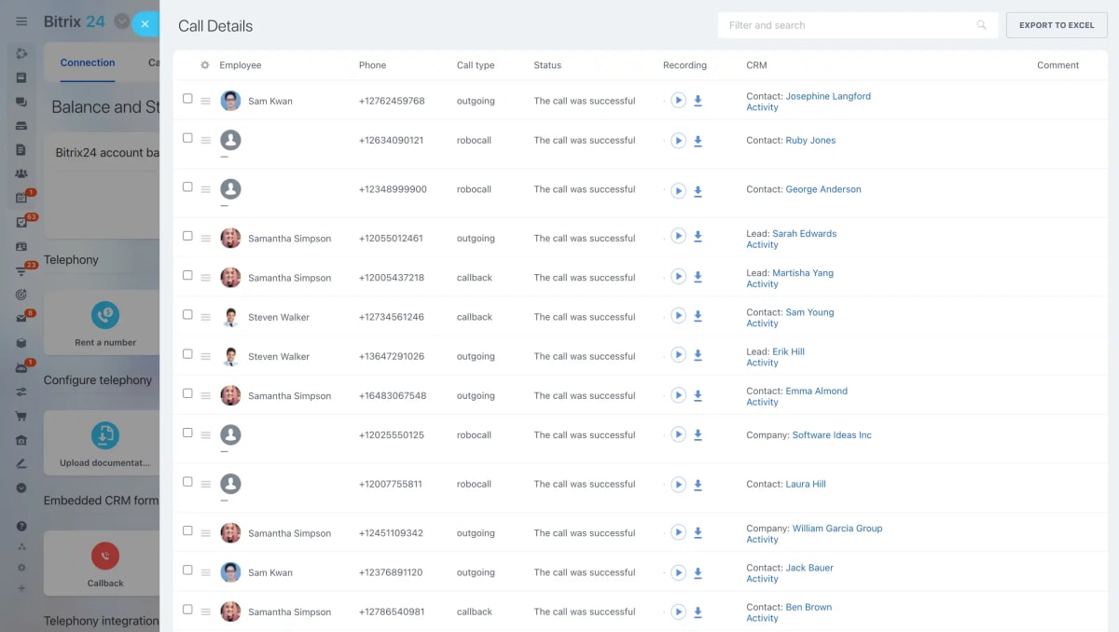
Task: Sort by the Employee column header
Action: (241, 65)
